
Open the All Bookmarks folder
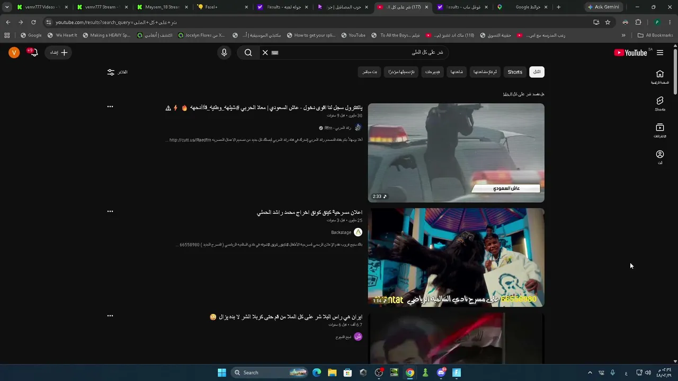click(655, 35)
